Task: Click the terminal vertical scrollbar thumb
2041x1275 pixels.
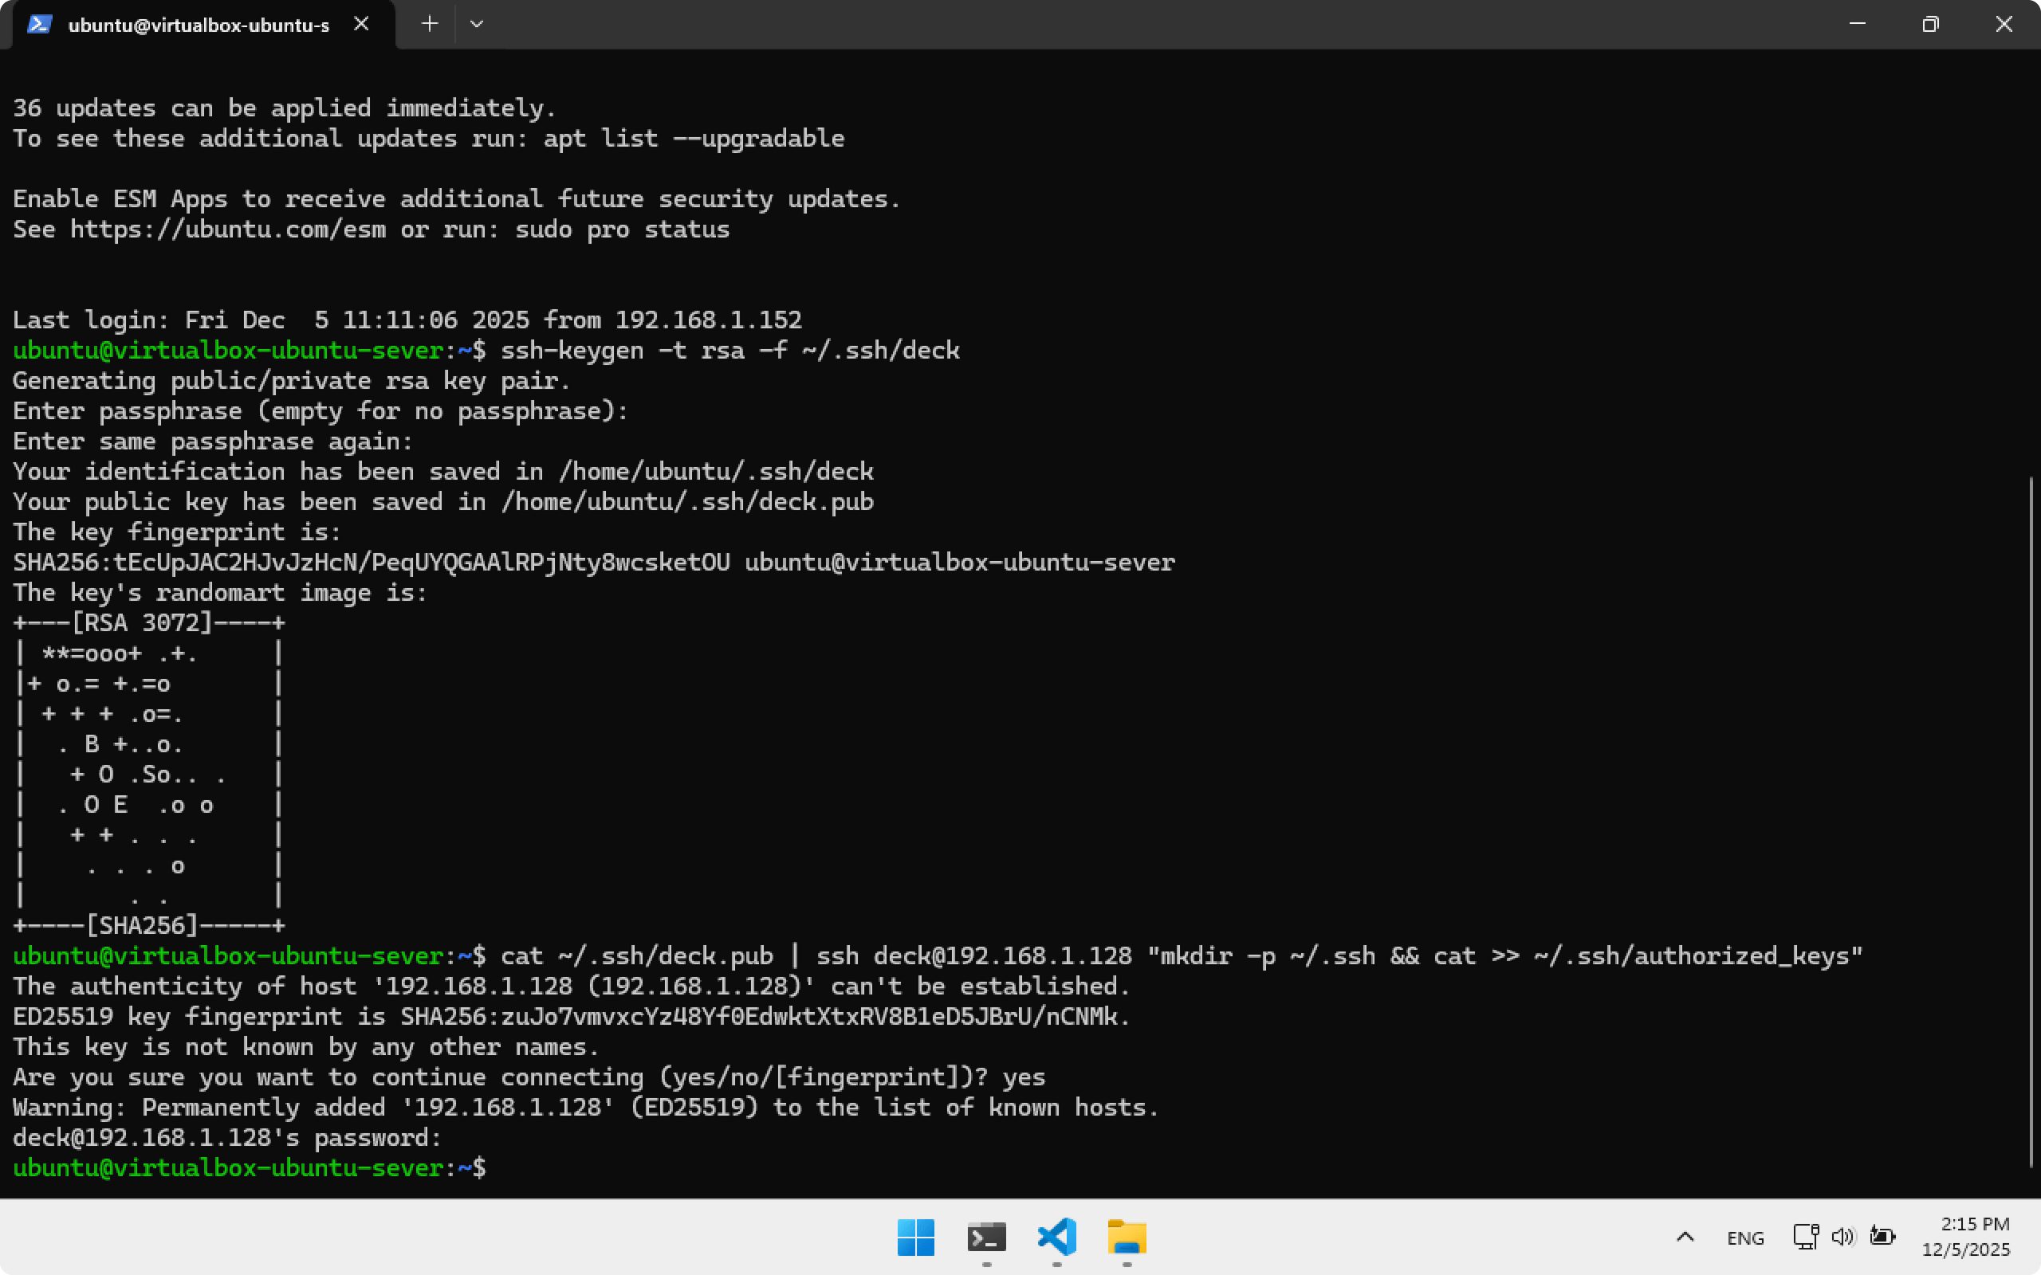Action: point(2031,822)
